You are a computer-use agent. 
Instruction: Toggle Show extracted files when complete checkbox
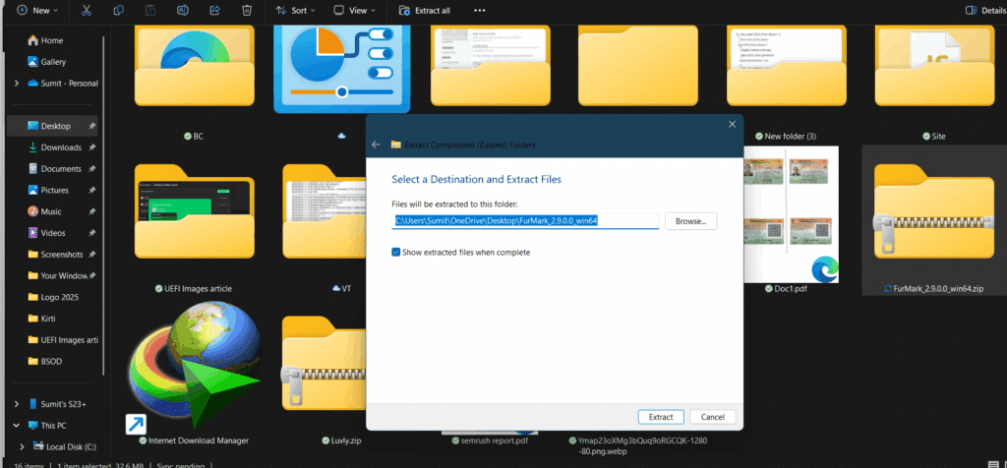click(x=396, y=253)
